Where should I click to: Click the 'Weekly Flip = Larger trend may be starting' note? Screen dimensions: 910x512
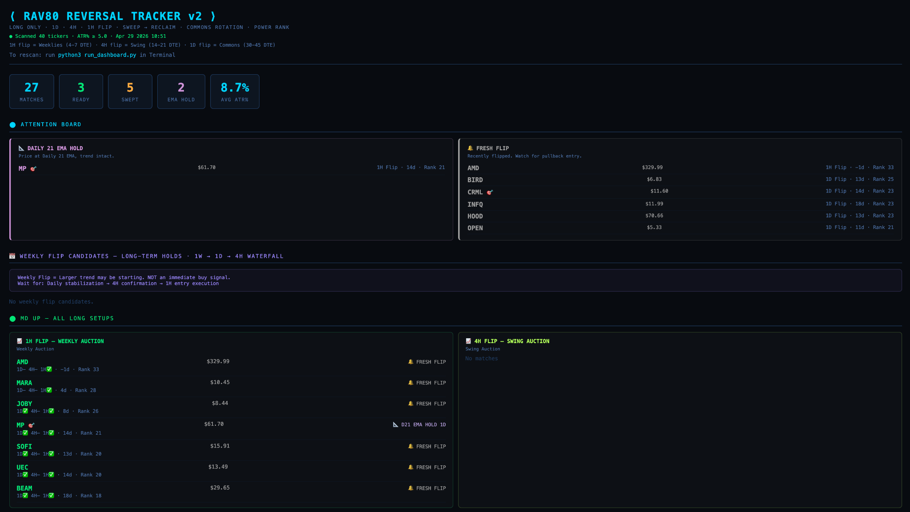tap(124, 277)
